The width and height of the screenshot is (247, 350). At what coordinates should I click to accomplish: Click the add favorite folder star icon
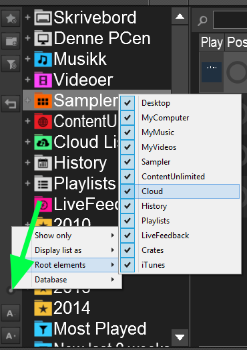point(11,18)
